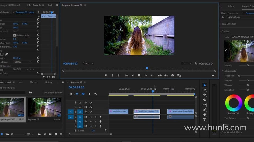Image resolution: width=254 pixels, height=142 pixels.
Task: Add a marker in Program monitor
Action: click(106, 75)
